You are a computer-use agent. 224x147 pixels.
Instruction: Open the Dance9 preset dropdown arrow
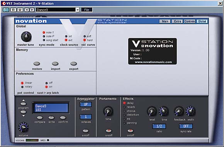click(x=78, y=10)
